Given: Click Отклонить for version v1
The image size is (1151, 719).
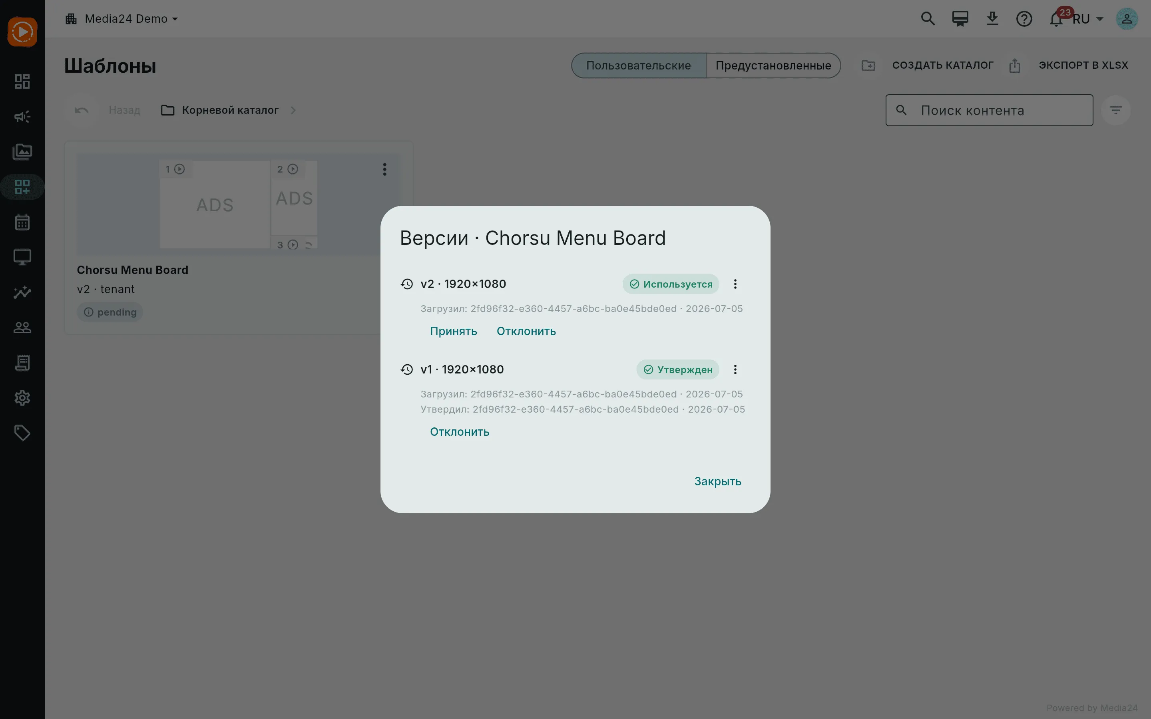Looking at the screenshot, I should point(460,432).
